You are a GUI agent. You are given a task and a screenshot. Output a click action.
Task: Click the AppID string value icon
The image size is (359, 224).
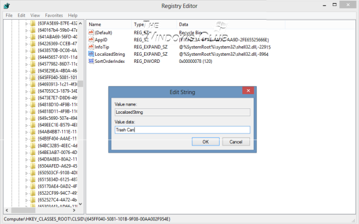pyautogui.click(x=91, y=40)
